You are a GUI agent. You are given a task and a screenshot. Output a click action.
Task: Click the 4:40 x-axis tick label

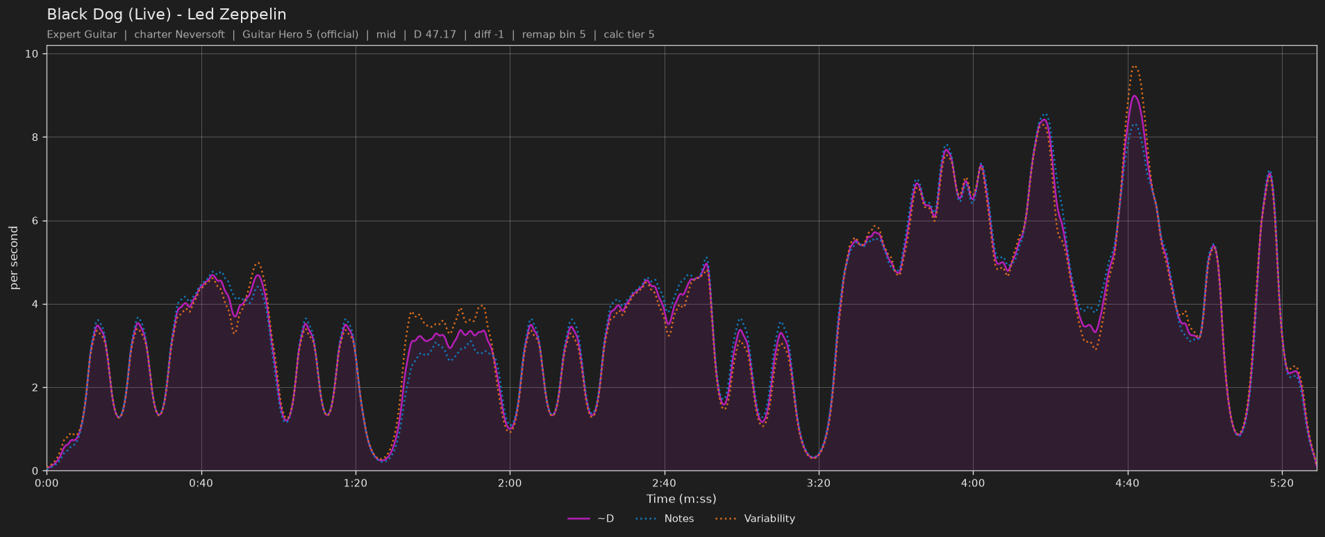click(1128, 484)
